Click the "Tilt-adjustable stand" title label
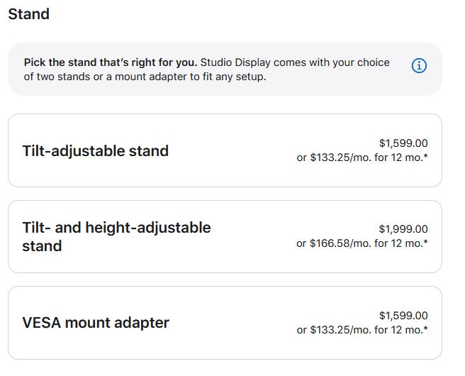Viewport: 465px width, 376px height. click(x=96, y=151)
